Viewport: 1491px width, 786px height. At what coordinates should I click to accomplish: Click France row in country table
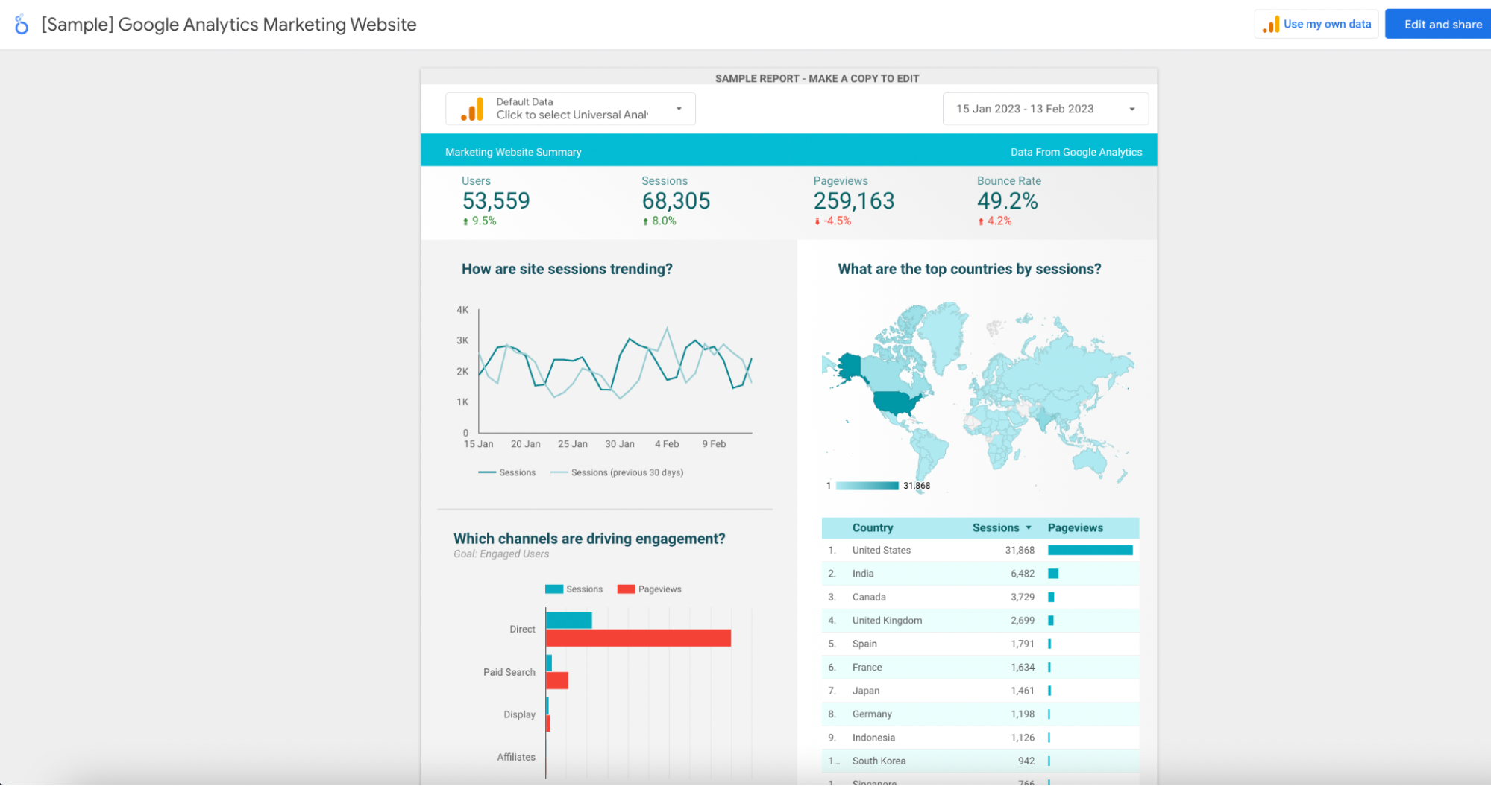click(980, 668)
